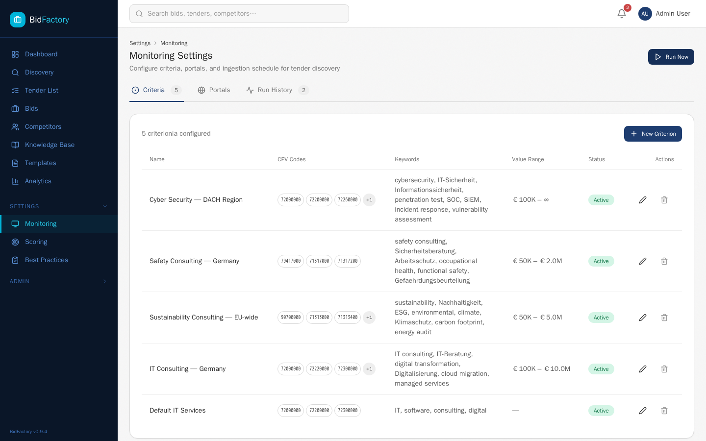Click the Value Range column header
Image resolution: width=706 pixels, height=441 pixels.
528,159
